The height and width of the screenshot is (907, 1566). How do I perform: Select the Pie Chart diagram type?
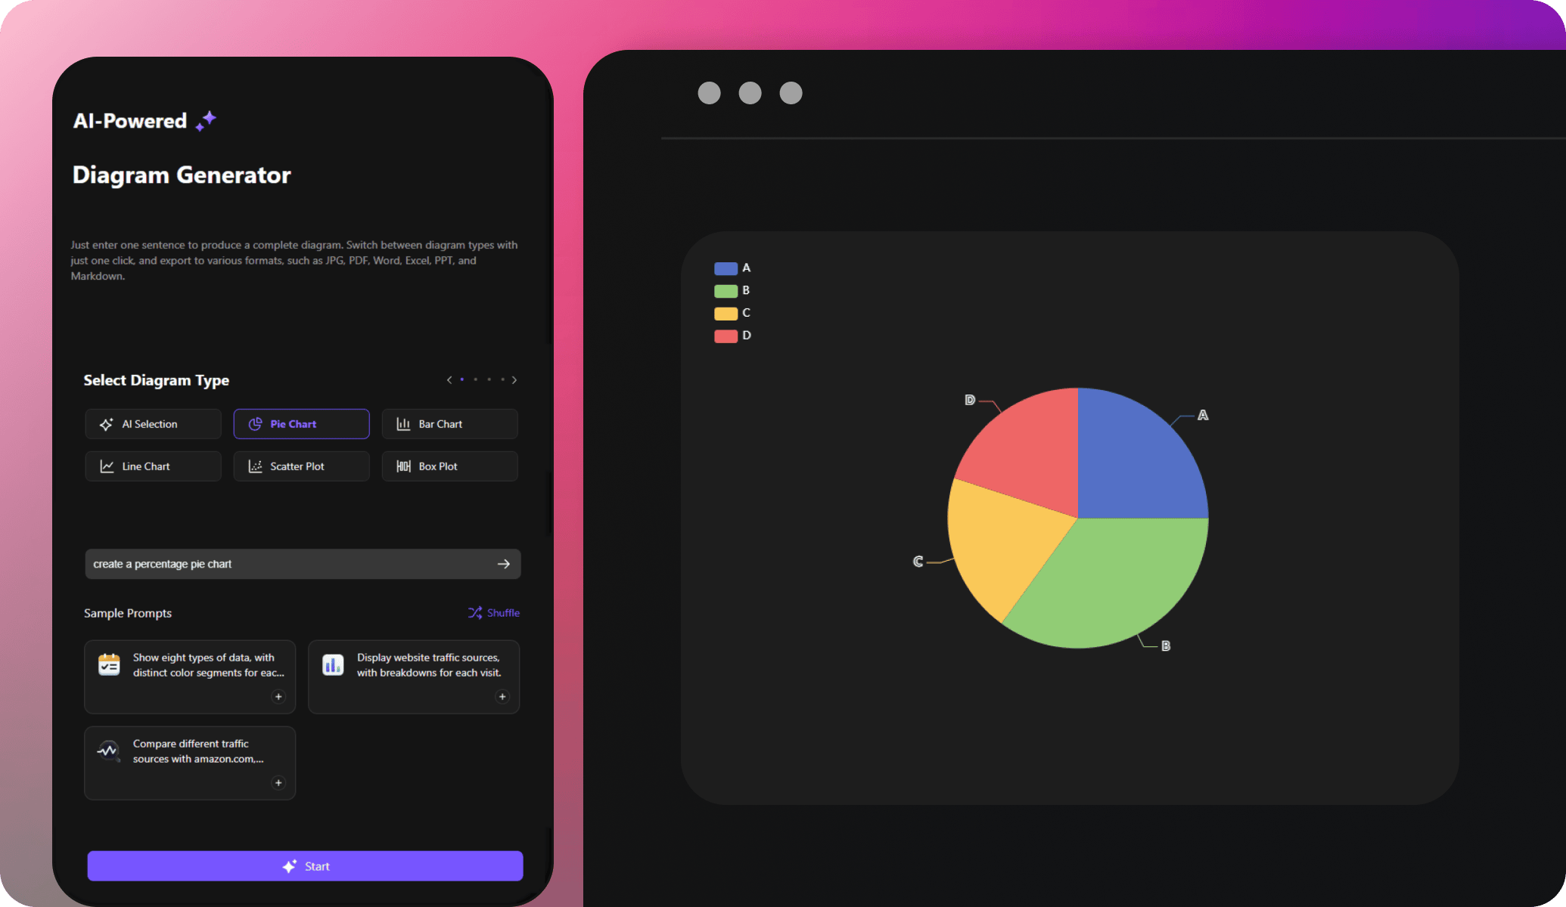[x=300, y=423]
